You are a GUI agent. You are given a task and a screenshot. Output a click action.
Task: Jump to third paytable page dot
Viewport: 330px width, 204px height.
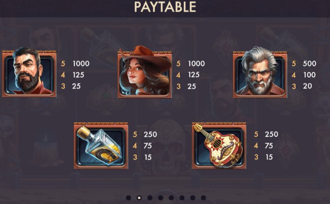click(x=150, y=198)
